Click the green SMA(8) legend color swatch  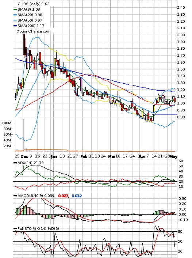[x=15, y=10]
